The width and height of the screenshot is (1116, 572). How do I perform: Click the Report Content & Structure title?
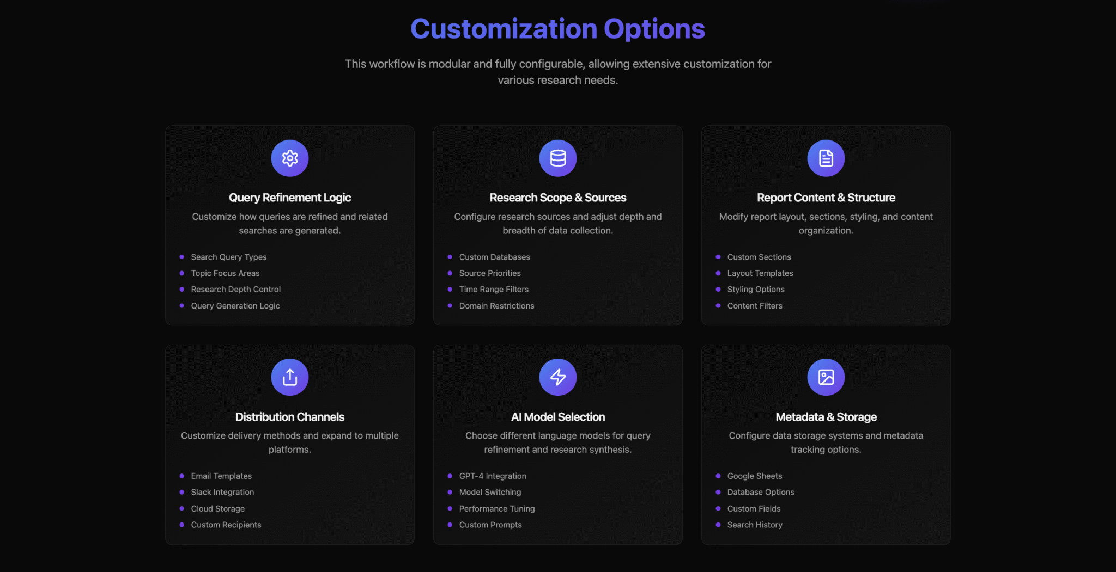tap(826, 198)
